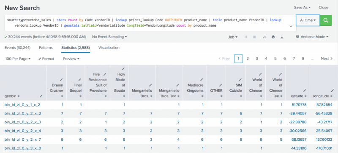Open geobin bin_id_zl_0_y_2_x_3

(22, 122)
